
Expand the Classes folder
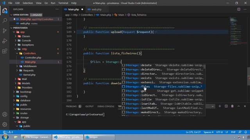click(x=16, y=36)
